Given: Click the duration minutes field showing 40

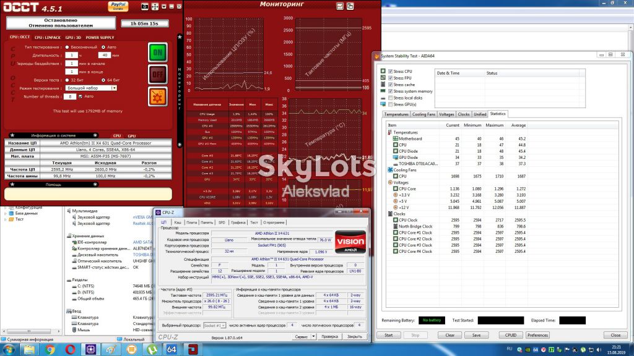Looking at the screenshot, I should pyautogui.click(x=104, y=55).
